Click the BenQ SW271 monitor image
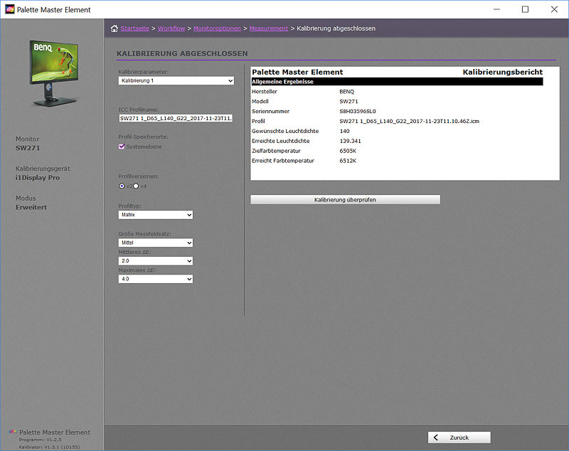Viewport: 569px width, 451px height. point(54,73)
